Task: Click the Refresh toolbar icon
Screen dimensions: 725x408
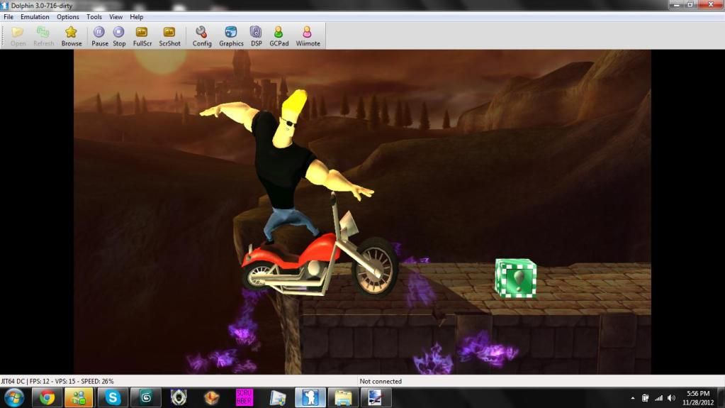Action: click(43, 36)
